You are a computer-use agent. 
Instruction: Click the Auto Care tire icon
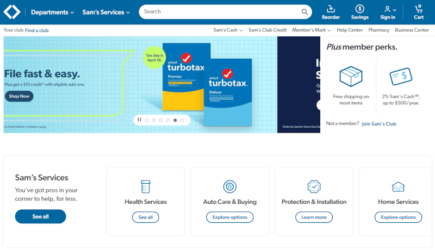tap(229, 186)
